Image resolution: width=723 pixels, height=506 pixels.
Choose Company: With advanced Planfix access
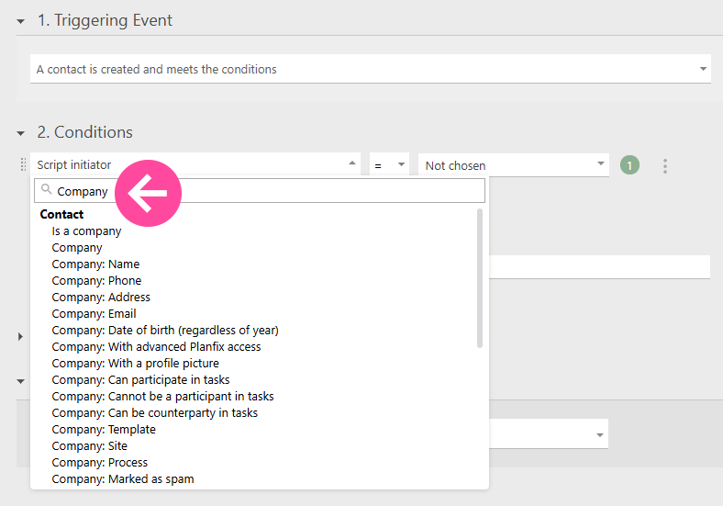[x=156, y=347]
